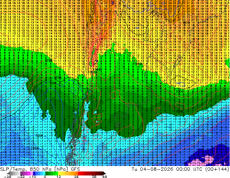Click the '1008' isobar pressure label
Screen dimensions: 230x178
point(39,136)
